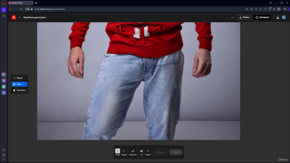Open a new browser tab

pos(36,3)
